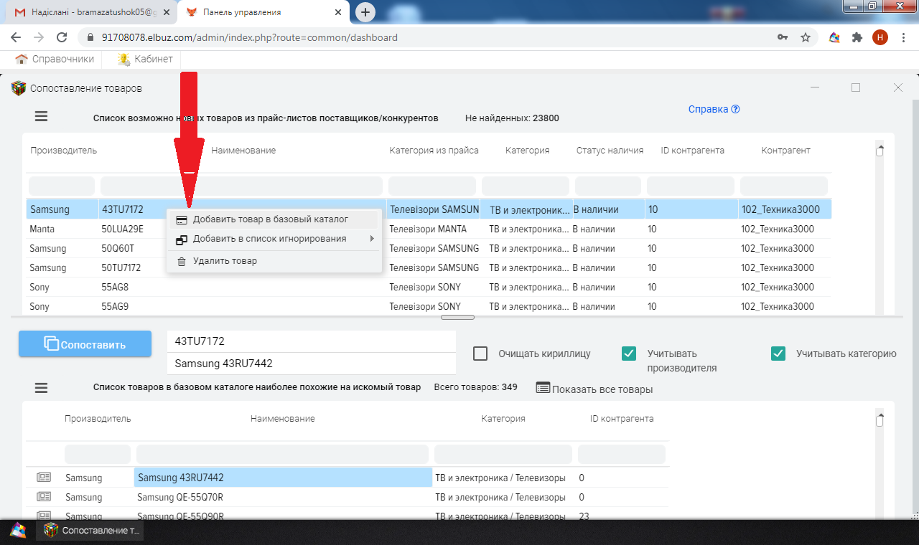
Task: Choose Удалить товар from context menu
Action: click(x=274, y=261)
